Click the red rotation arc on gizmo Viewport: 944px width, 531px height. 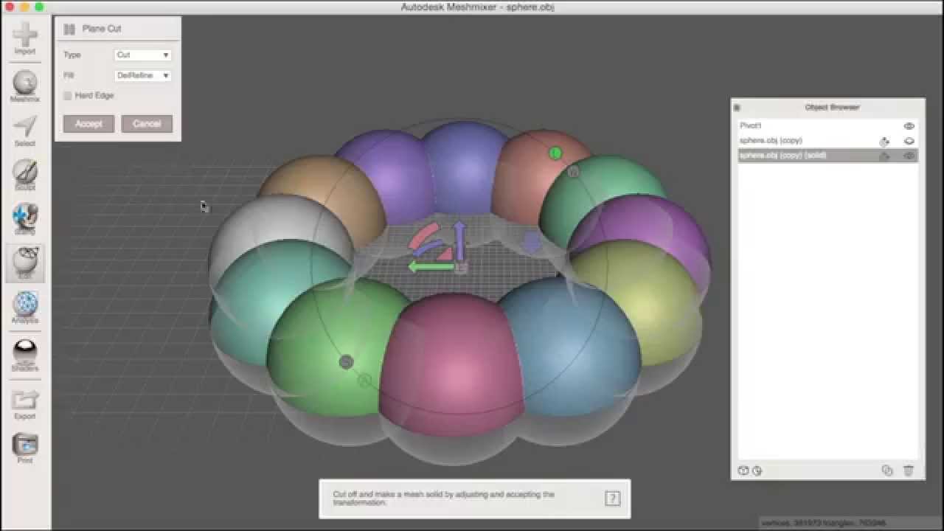(423, 235)
